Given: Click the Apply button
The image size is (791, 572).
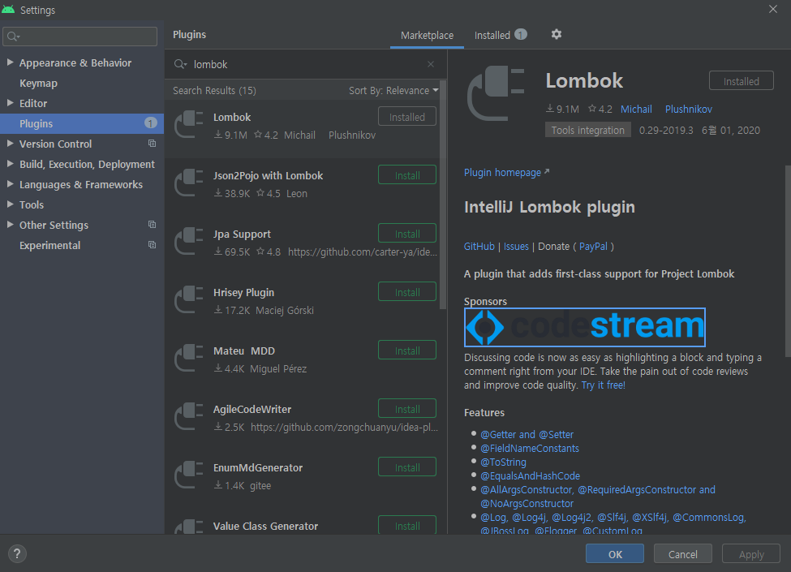Looking at the screenshot, I should pos(751,554).
